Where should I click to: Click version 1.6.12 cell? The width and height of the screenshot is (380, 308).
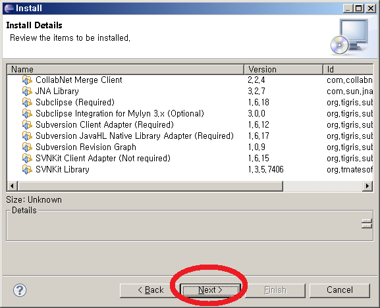tap(258, 124)
